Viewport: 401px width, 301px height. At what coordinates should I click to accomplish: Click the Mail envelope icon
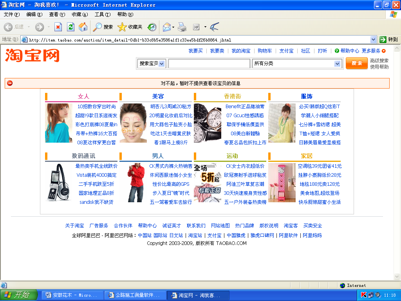[166, 27]
